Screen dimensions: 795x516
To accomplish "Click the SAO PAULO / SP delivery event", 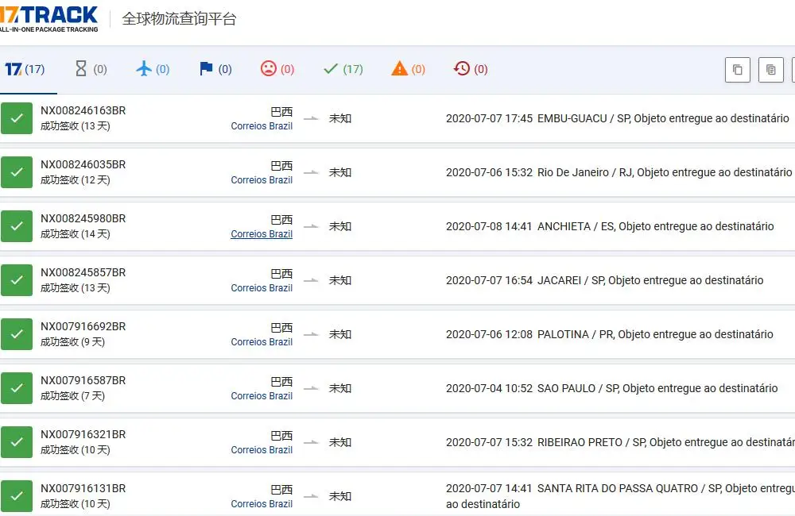I will 612,388.
